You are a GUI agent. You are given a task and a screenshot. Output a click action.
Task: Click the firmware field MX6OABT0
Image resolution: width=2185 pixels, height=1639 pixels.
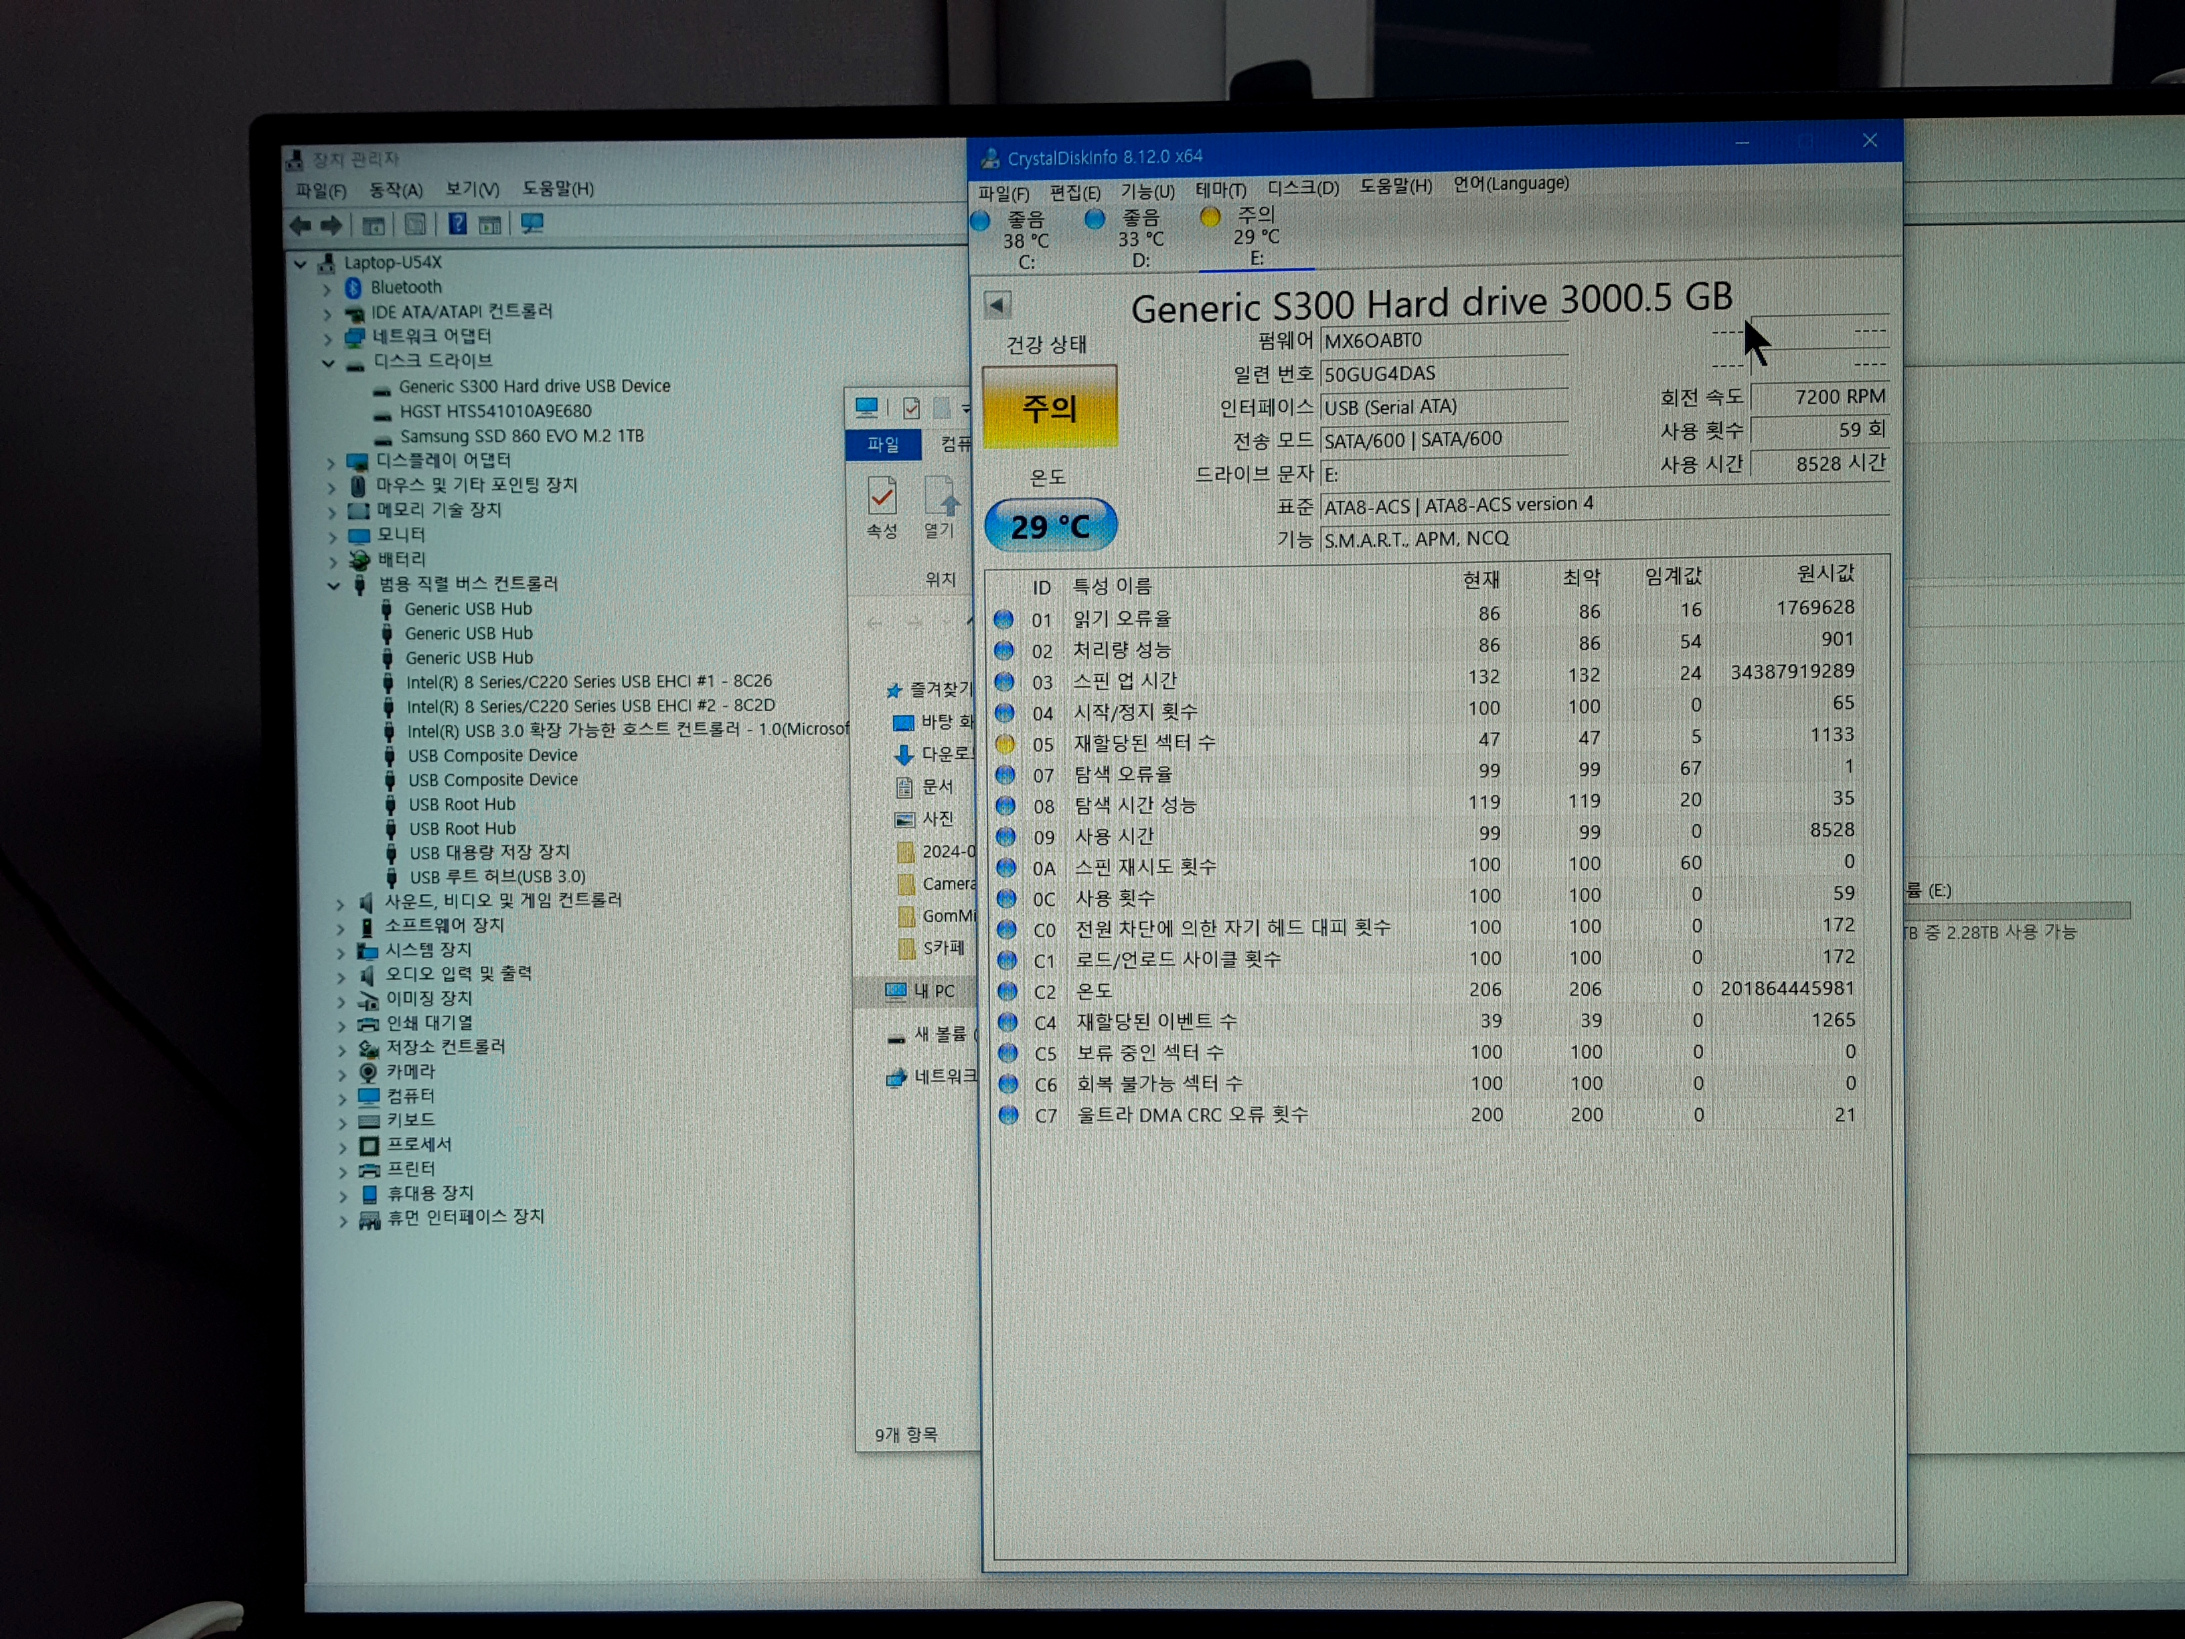(1443, 340)
